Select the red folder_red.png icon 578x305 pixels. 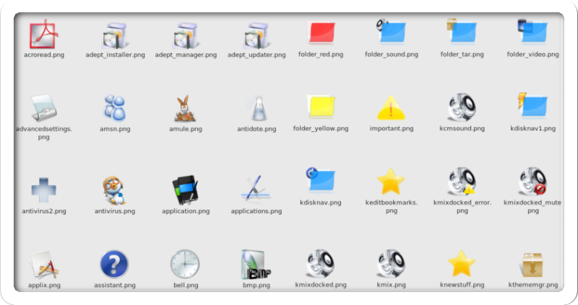pos(321,32)
